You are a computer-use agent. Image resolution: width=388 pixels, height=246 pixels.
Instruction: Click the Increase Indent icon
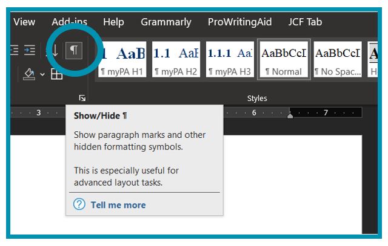point(29,51)
